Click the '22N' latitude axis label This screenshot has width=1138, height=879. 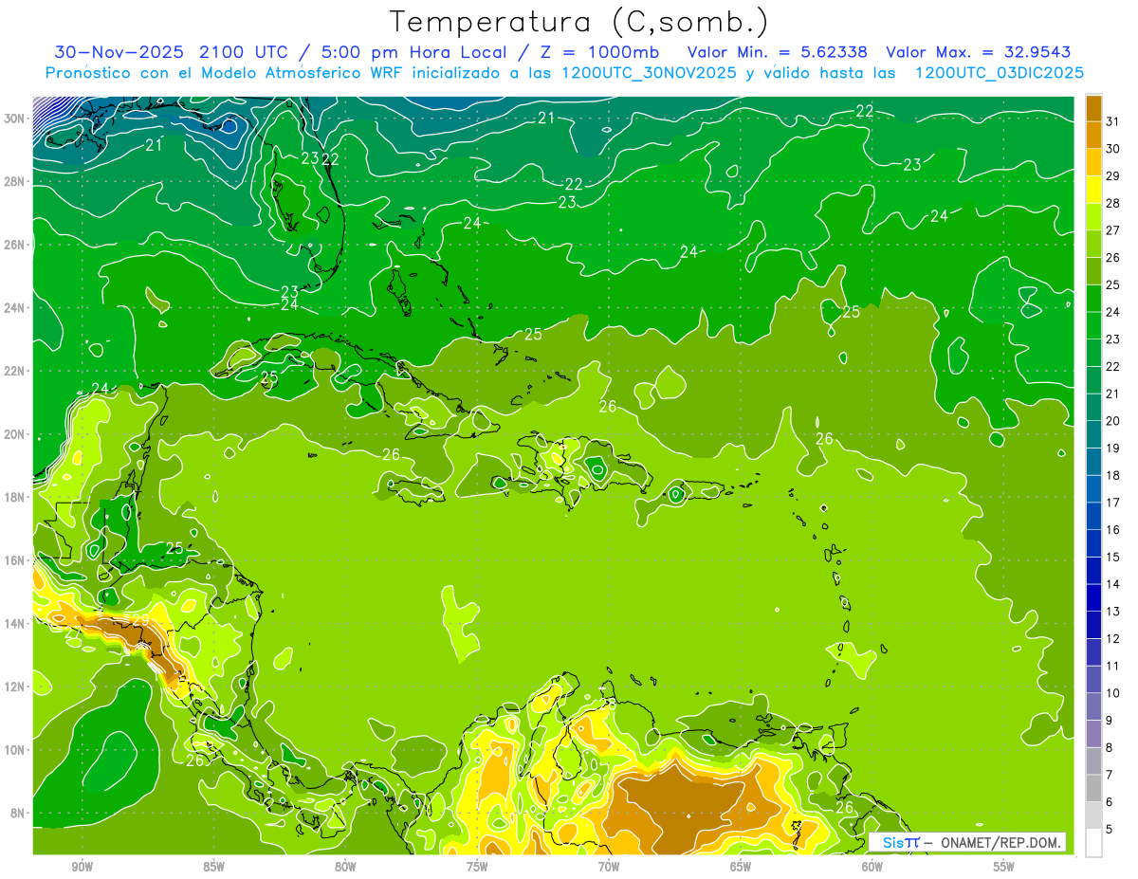tap(15, 371)
